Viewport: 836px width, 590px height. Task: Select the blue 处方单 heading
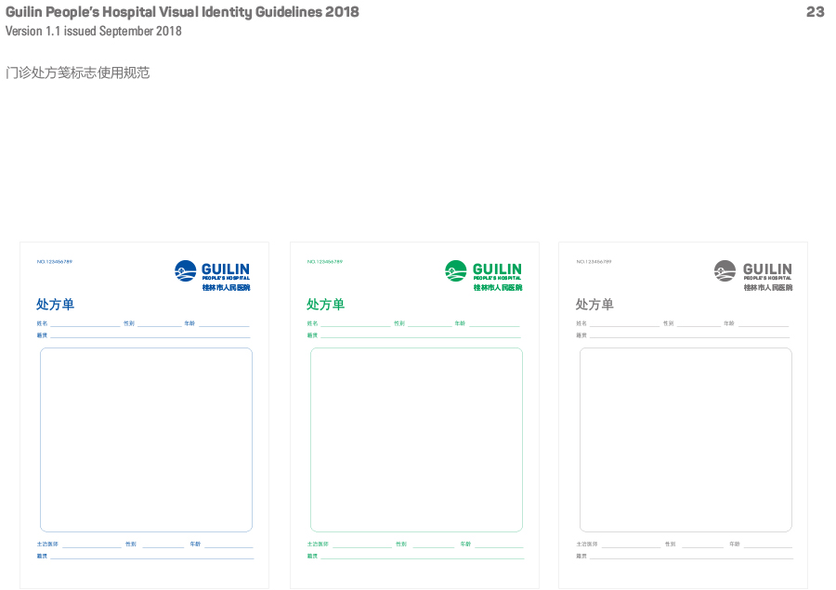coord(55,305)
